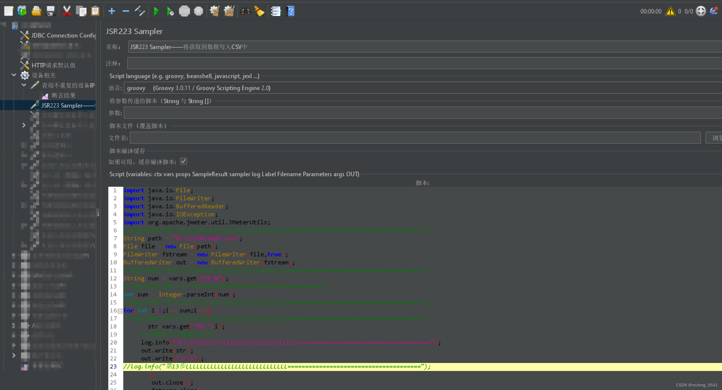Open the groovy language dropdown
The width and height of the screenshot is (722, 390).
pos(423,88)
